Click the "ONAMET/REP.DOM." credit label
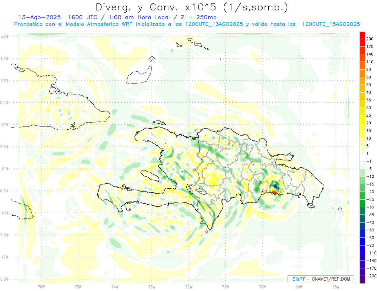The image size is (377, 291). pos(331,279)
